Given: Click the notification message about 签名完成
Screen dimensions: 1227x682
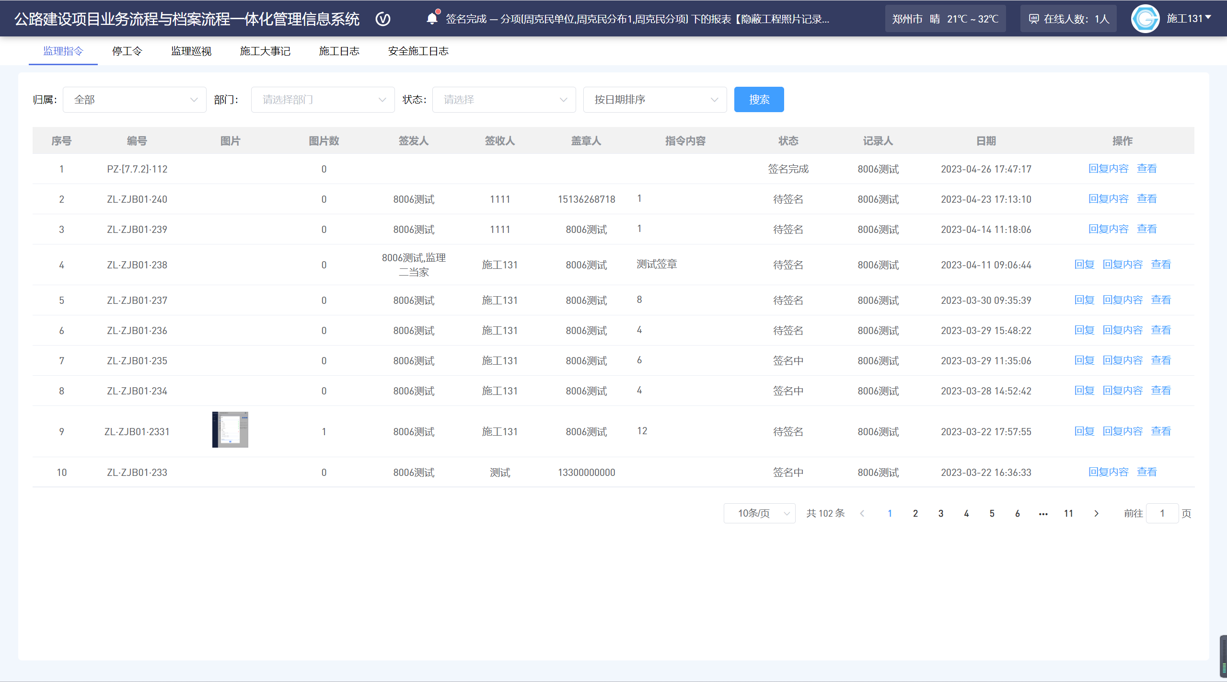Looking at the screenshot, I should pyautogui.click(x=637, y=19).
